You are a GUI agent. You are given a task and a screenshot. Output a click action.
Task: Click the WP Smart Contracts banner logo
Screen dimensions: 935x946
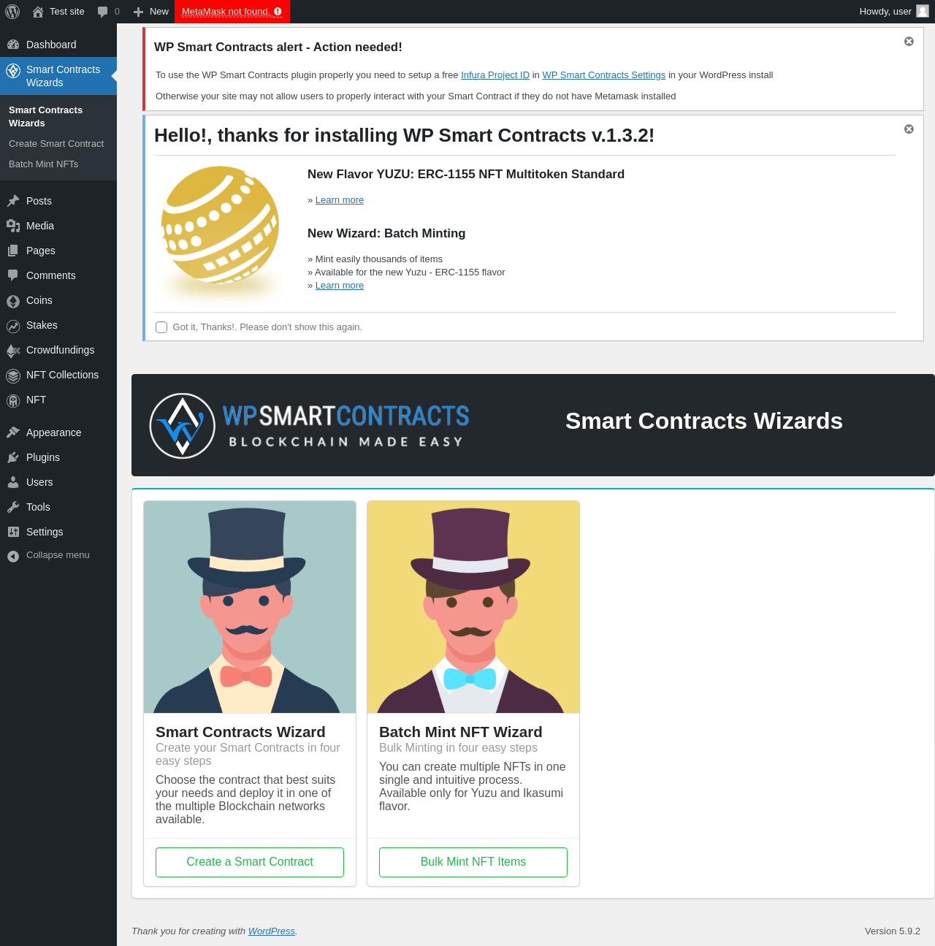pos(309,426)
